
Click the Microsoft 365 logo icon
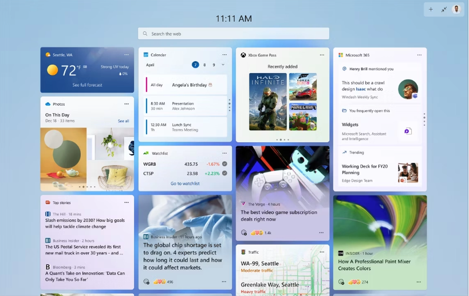pyautogui.click(x=341, y=55)
